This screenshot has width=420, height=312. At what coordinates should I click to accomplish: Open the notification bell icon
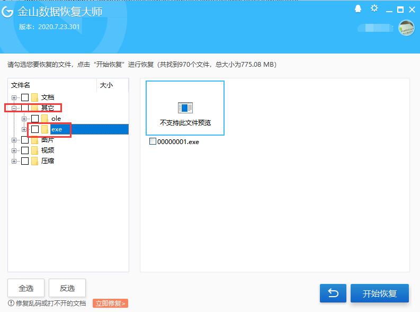pyautogui.click(x=358, y=9)
